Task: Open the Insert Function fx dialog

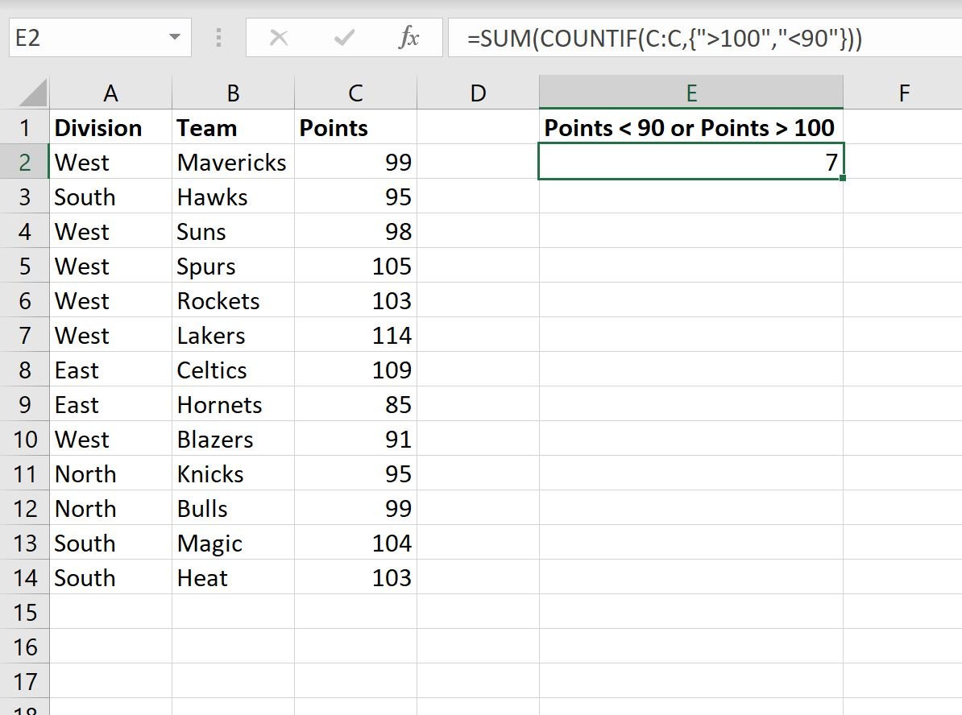Action: (408, 38)
